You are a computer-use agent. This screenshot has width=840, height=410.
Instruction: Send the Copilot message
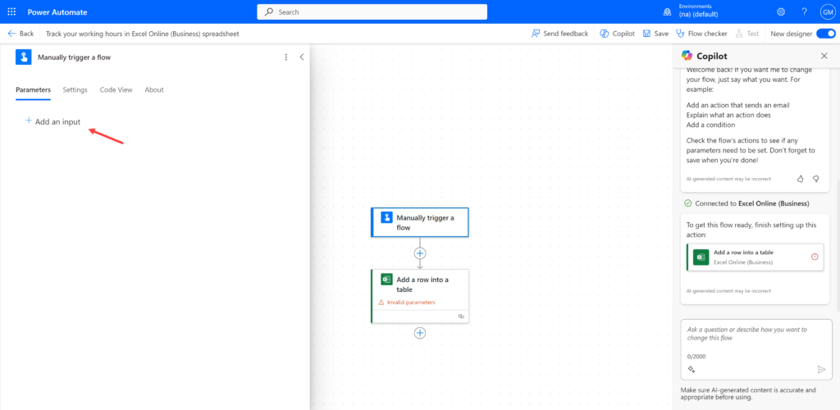point(821,369)
